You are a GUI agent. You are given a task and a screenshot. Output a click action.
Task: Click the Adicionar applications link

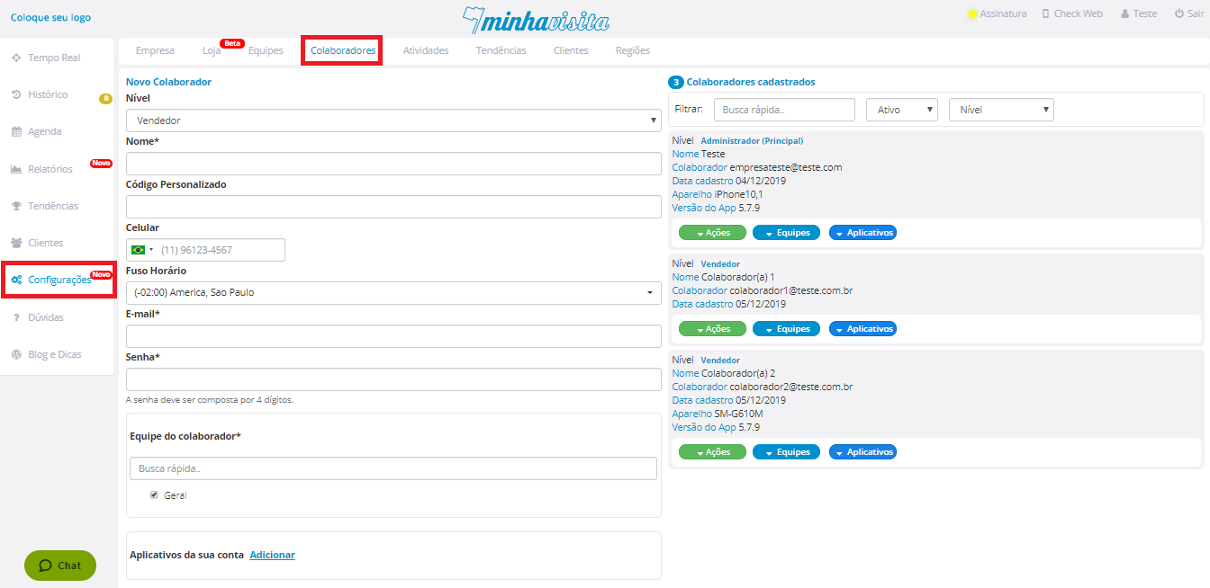[x=272, y=555]
